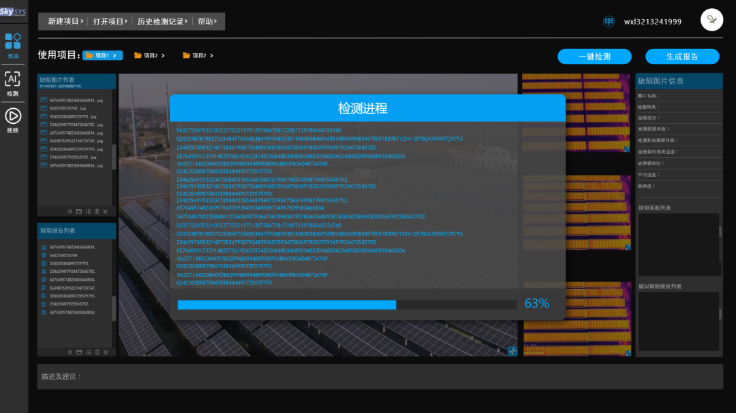Open the 检测 AI detection sidebar icon
This screenshot has width=736, height=413.
tap(12, 82)
